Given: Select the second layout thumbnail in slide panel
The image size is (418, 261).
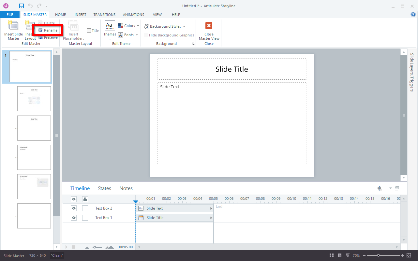Looking at the screenshot, I should pyautogui.click(x=34, y=128).
